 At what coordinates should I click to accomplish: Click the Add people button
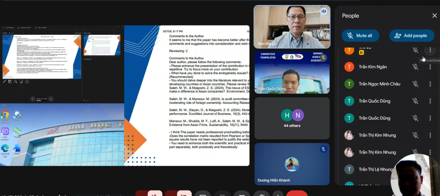pyautogui.click(x=411, y=36)
